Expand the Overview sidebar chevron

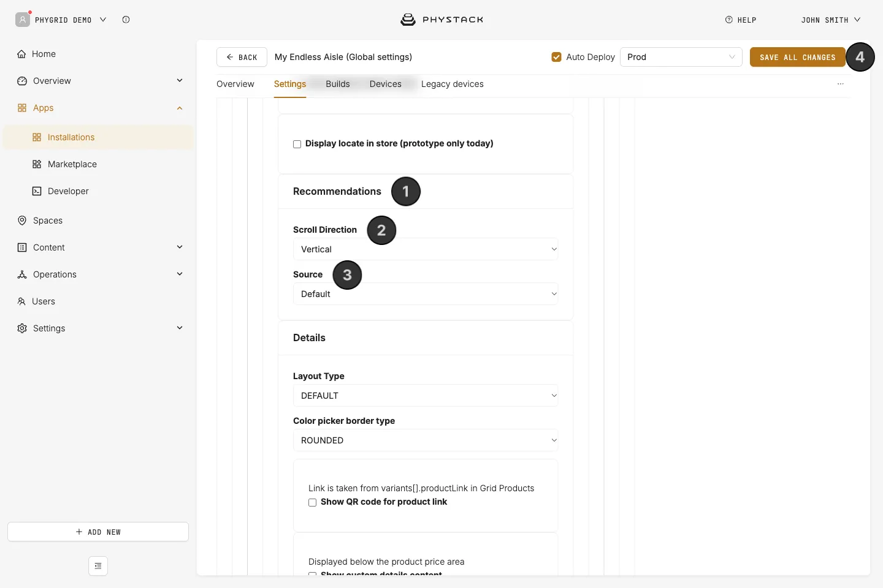coord(180,81)
